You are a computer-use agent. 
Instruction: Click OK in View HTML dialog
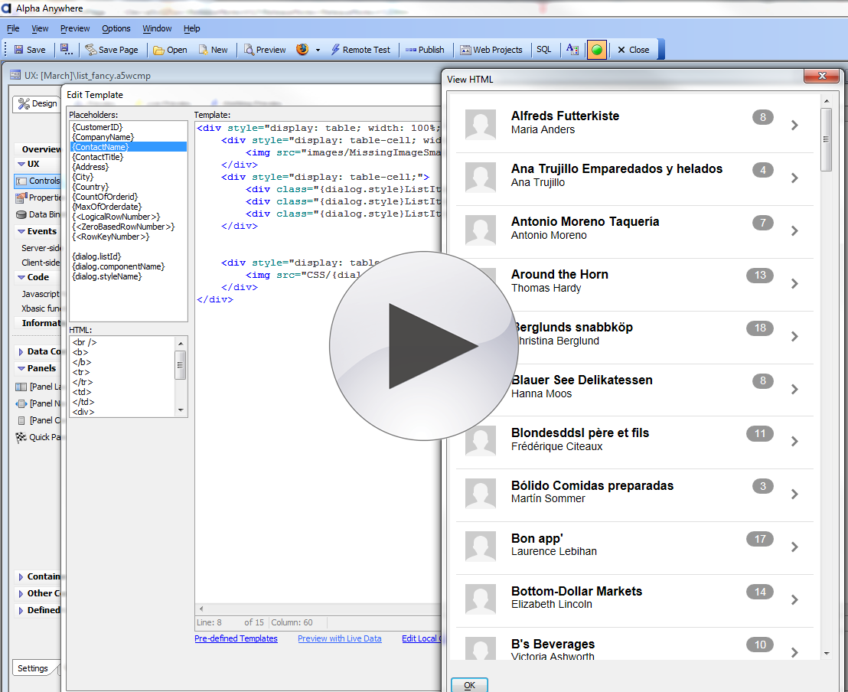point(469,685)
